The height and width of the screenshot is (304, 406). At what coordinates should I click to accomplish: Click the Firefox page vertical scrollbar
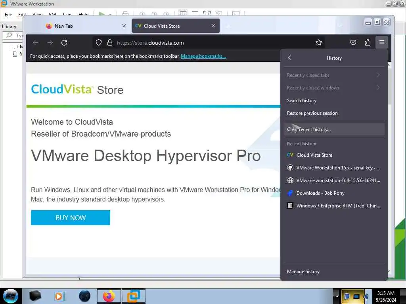coord(389,168)
